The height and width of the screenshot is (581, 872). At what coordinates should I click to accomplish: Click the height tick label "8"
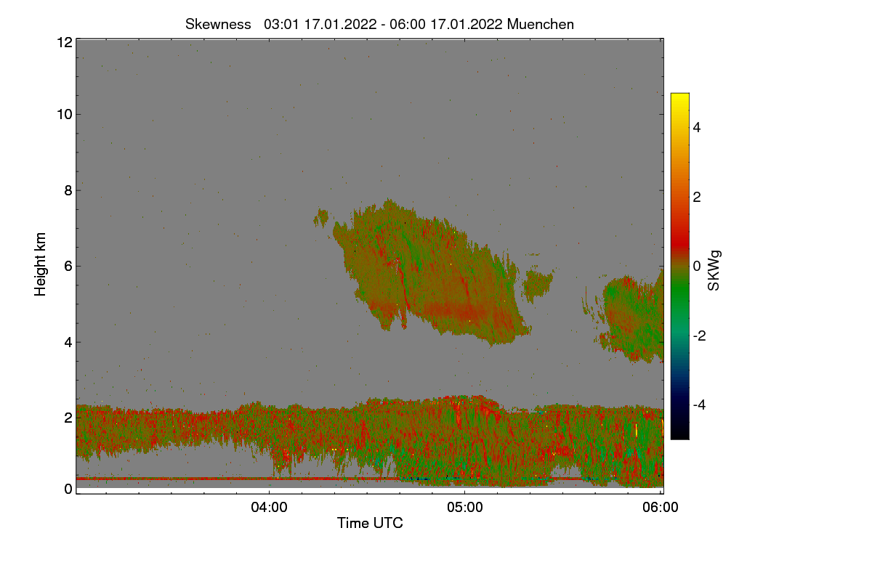[68, 190]
